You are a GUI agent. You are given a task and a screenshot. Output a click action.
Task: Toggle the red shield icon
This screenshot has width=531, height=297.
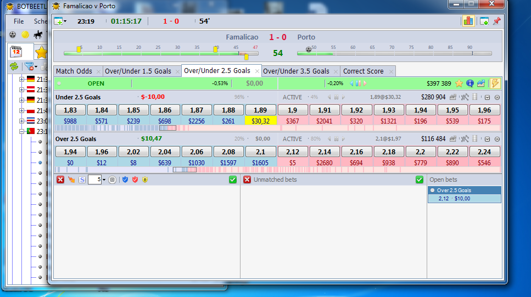[x=135, y=180]
